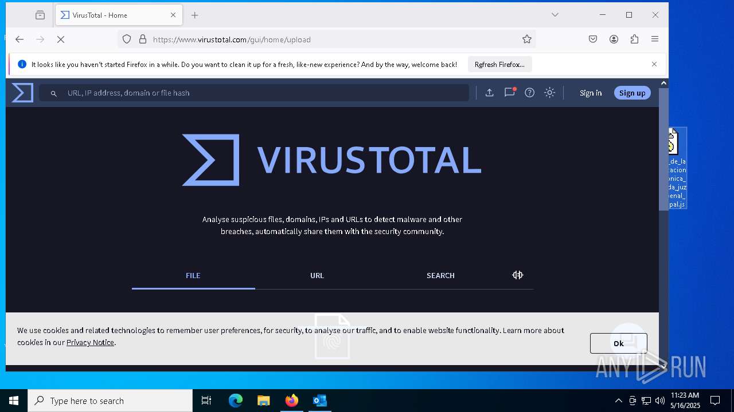Select the VirusTotal - Home browser tab
Image resolution: width=734 pixels, height=412 pixels.
119,15
